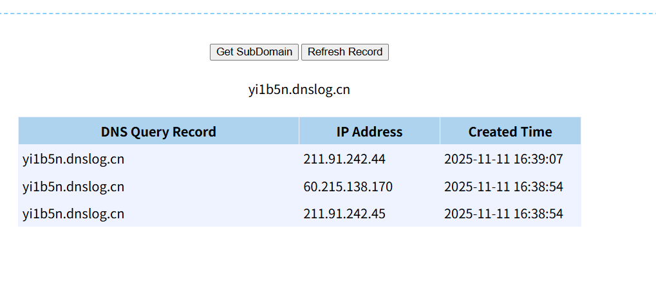Click the IP address 60.215.138.170

click(348, 186)
